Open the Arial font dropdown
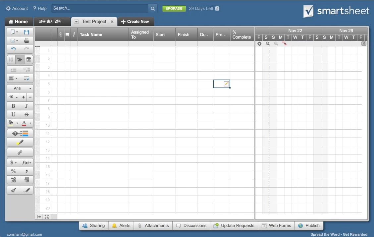 20,88
